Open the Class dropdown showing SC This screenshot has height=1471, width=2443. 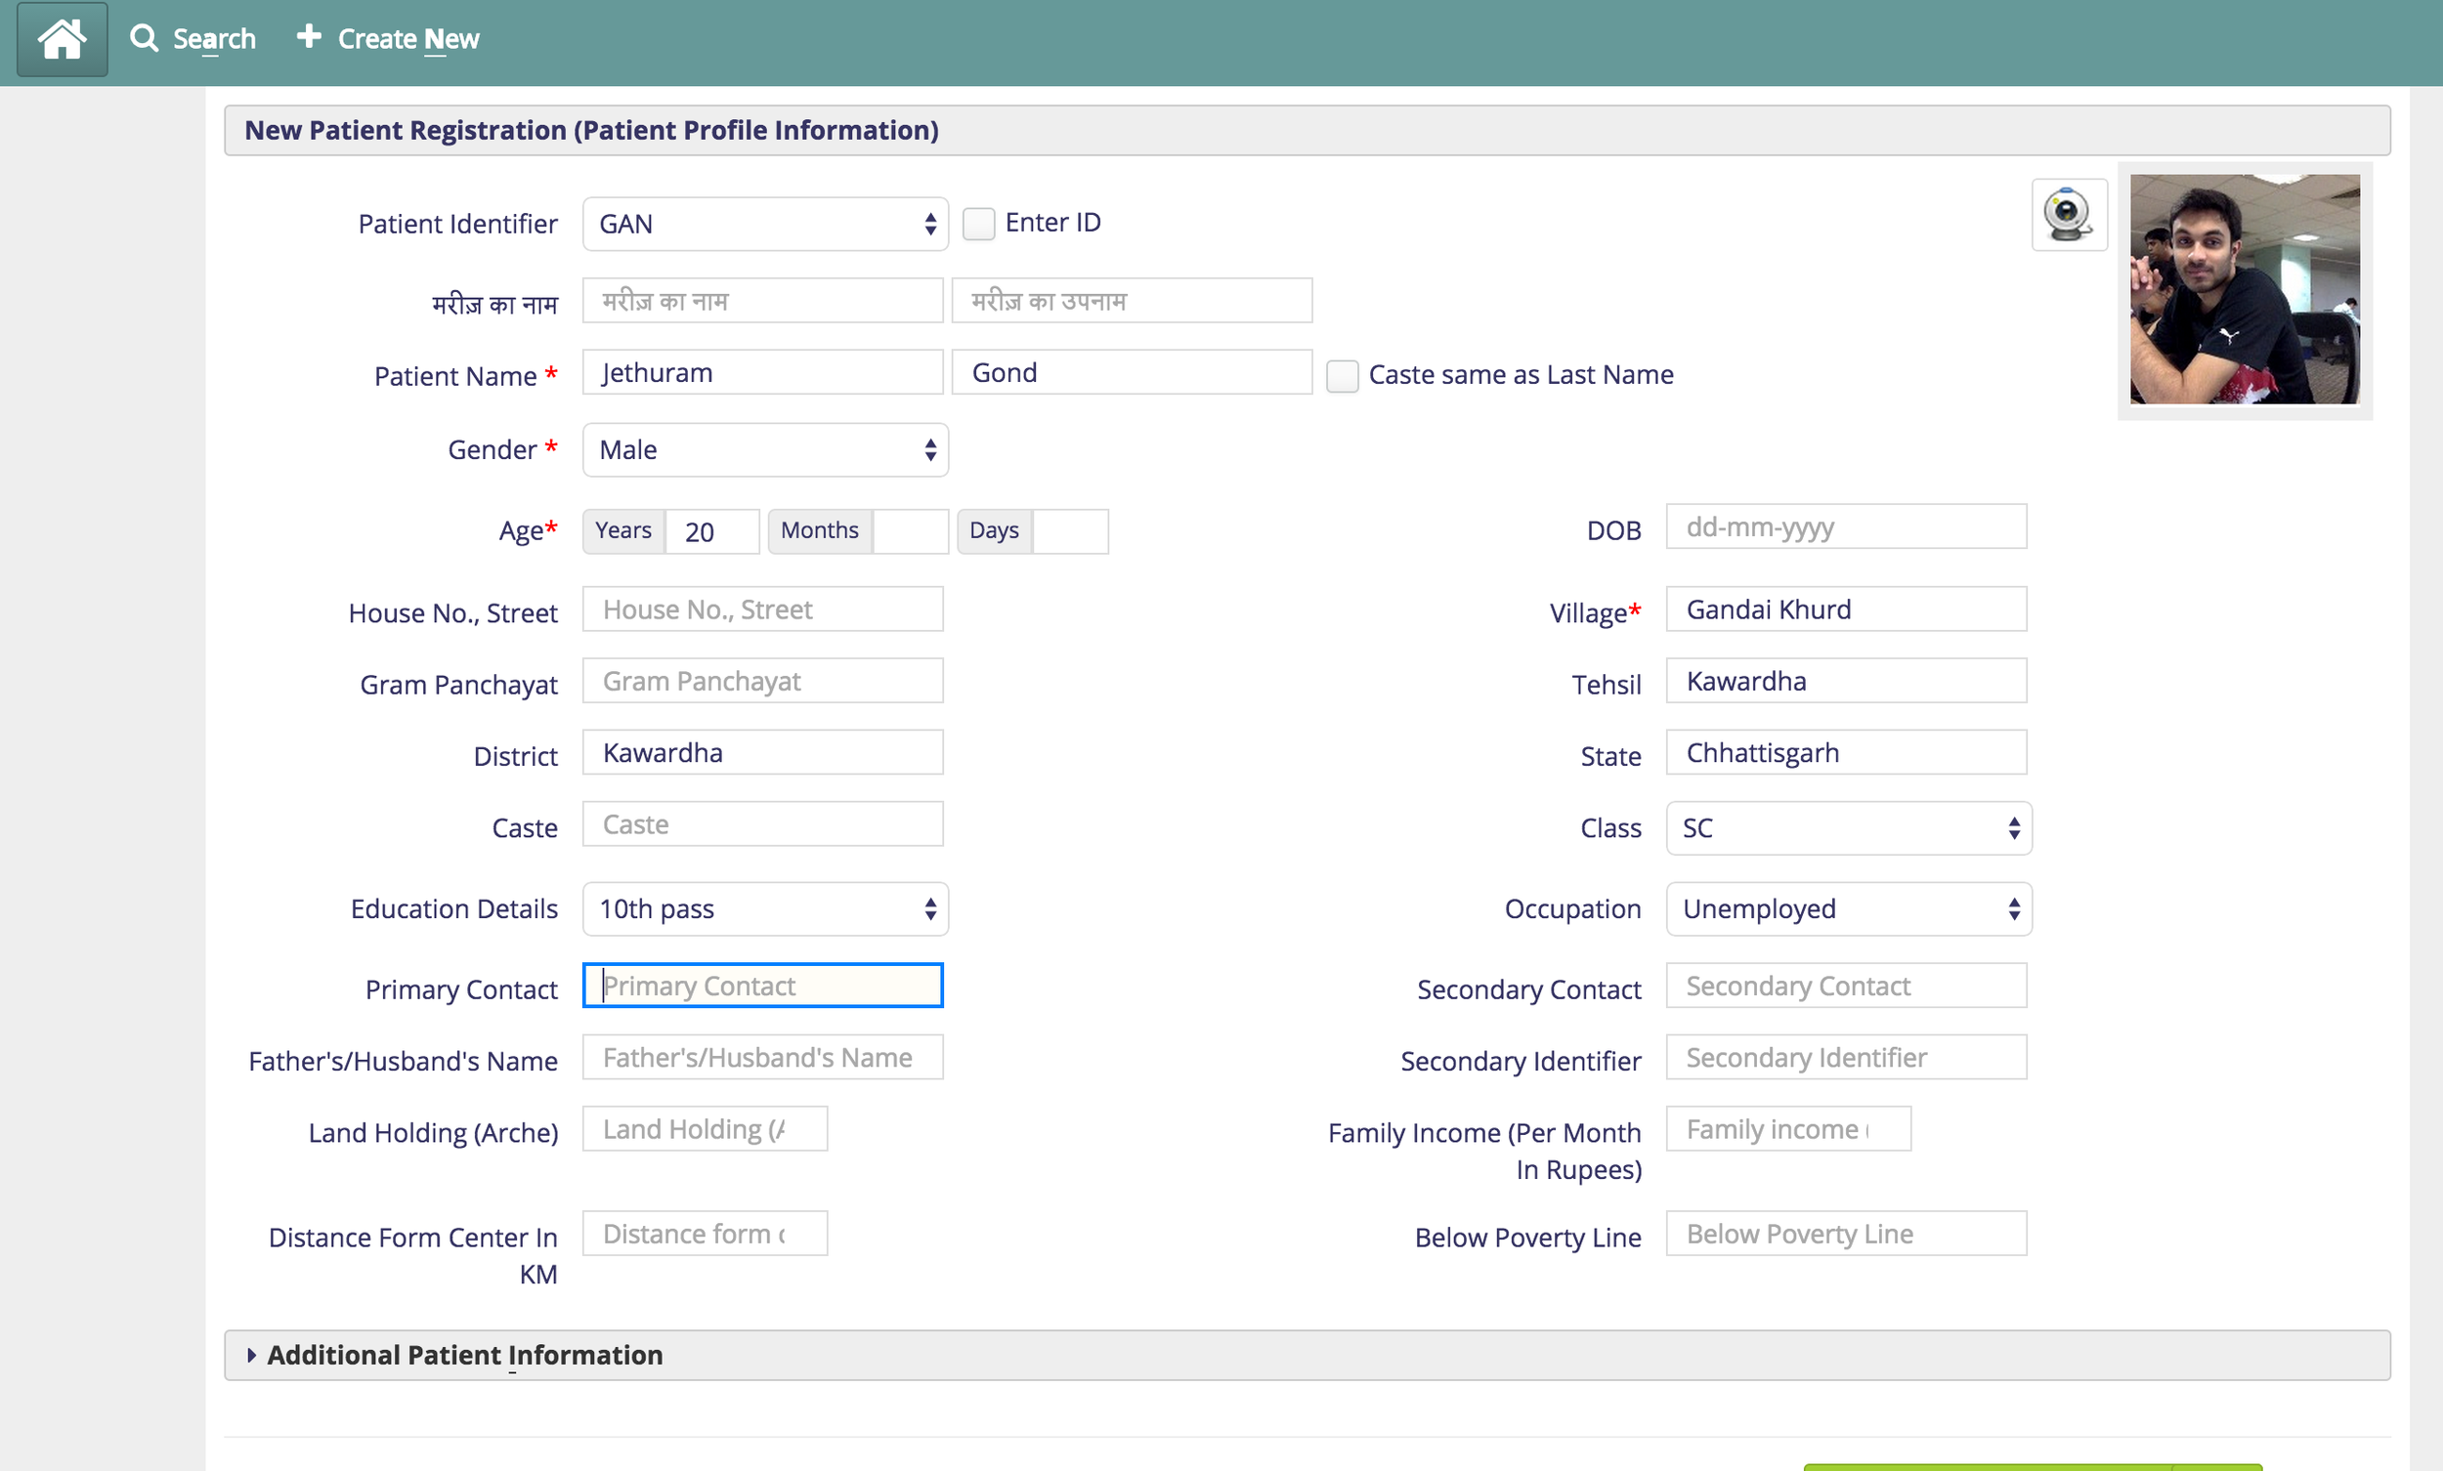click(x=1848, y=828)
